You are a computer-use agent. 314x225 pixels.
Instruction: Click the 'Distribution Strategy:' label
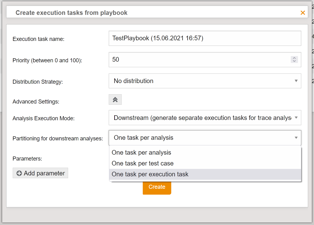point(37,82)
